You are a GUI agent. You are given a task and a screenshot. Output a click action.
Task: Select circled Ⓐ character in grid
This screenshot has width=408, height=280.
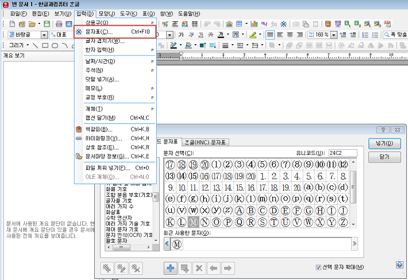[239, 211]
